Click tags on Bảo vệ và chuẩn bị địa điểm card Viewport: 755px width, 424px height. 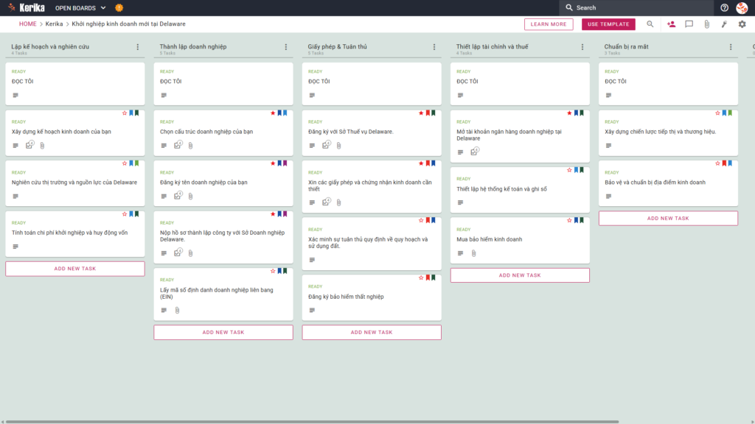727,163
